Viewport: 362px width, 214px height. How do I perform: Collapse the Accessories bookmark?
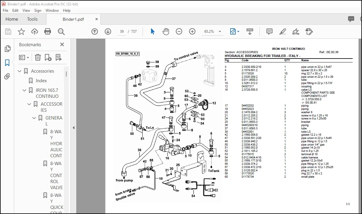click(20, 71)
